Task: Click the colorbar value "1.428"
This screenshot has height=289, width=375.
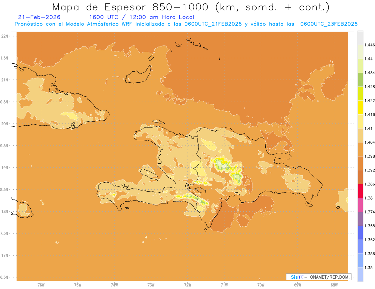Action: click(x=370, y=87)
